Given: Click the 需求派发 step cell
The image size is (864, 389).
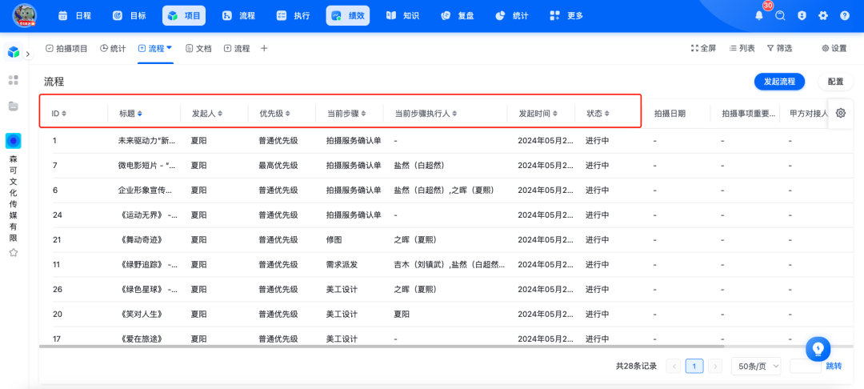Looking at the screenshot, I should (x=342, y=264).
